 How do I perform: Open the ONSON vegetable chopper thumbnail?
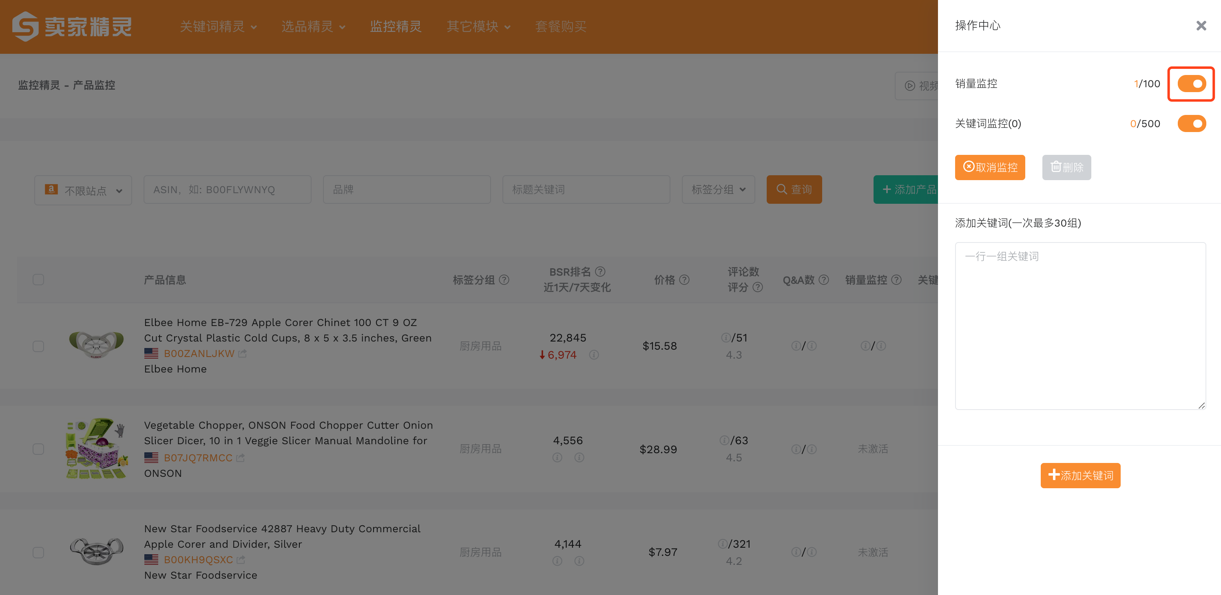tap(96, 449)
